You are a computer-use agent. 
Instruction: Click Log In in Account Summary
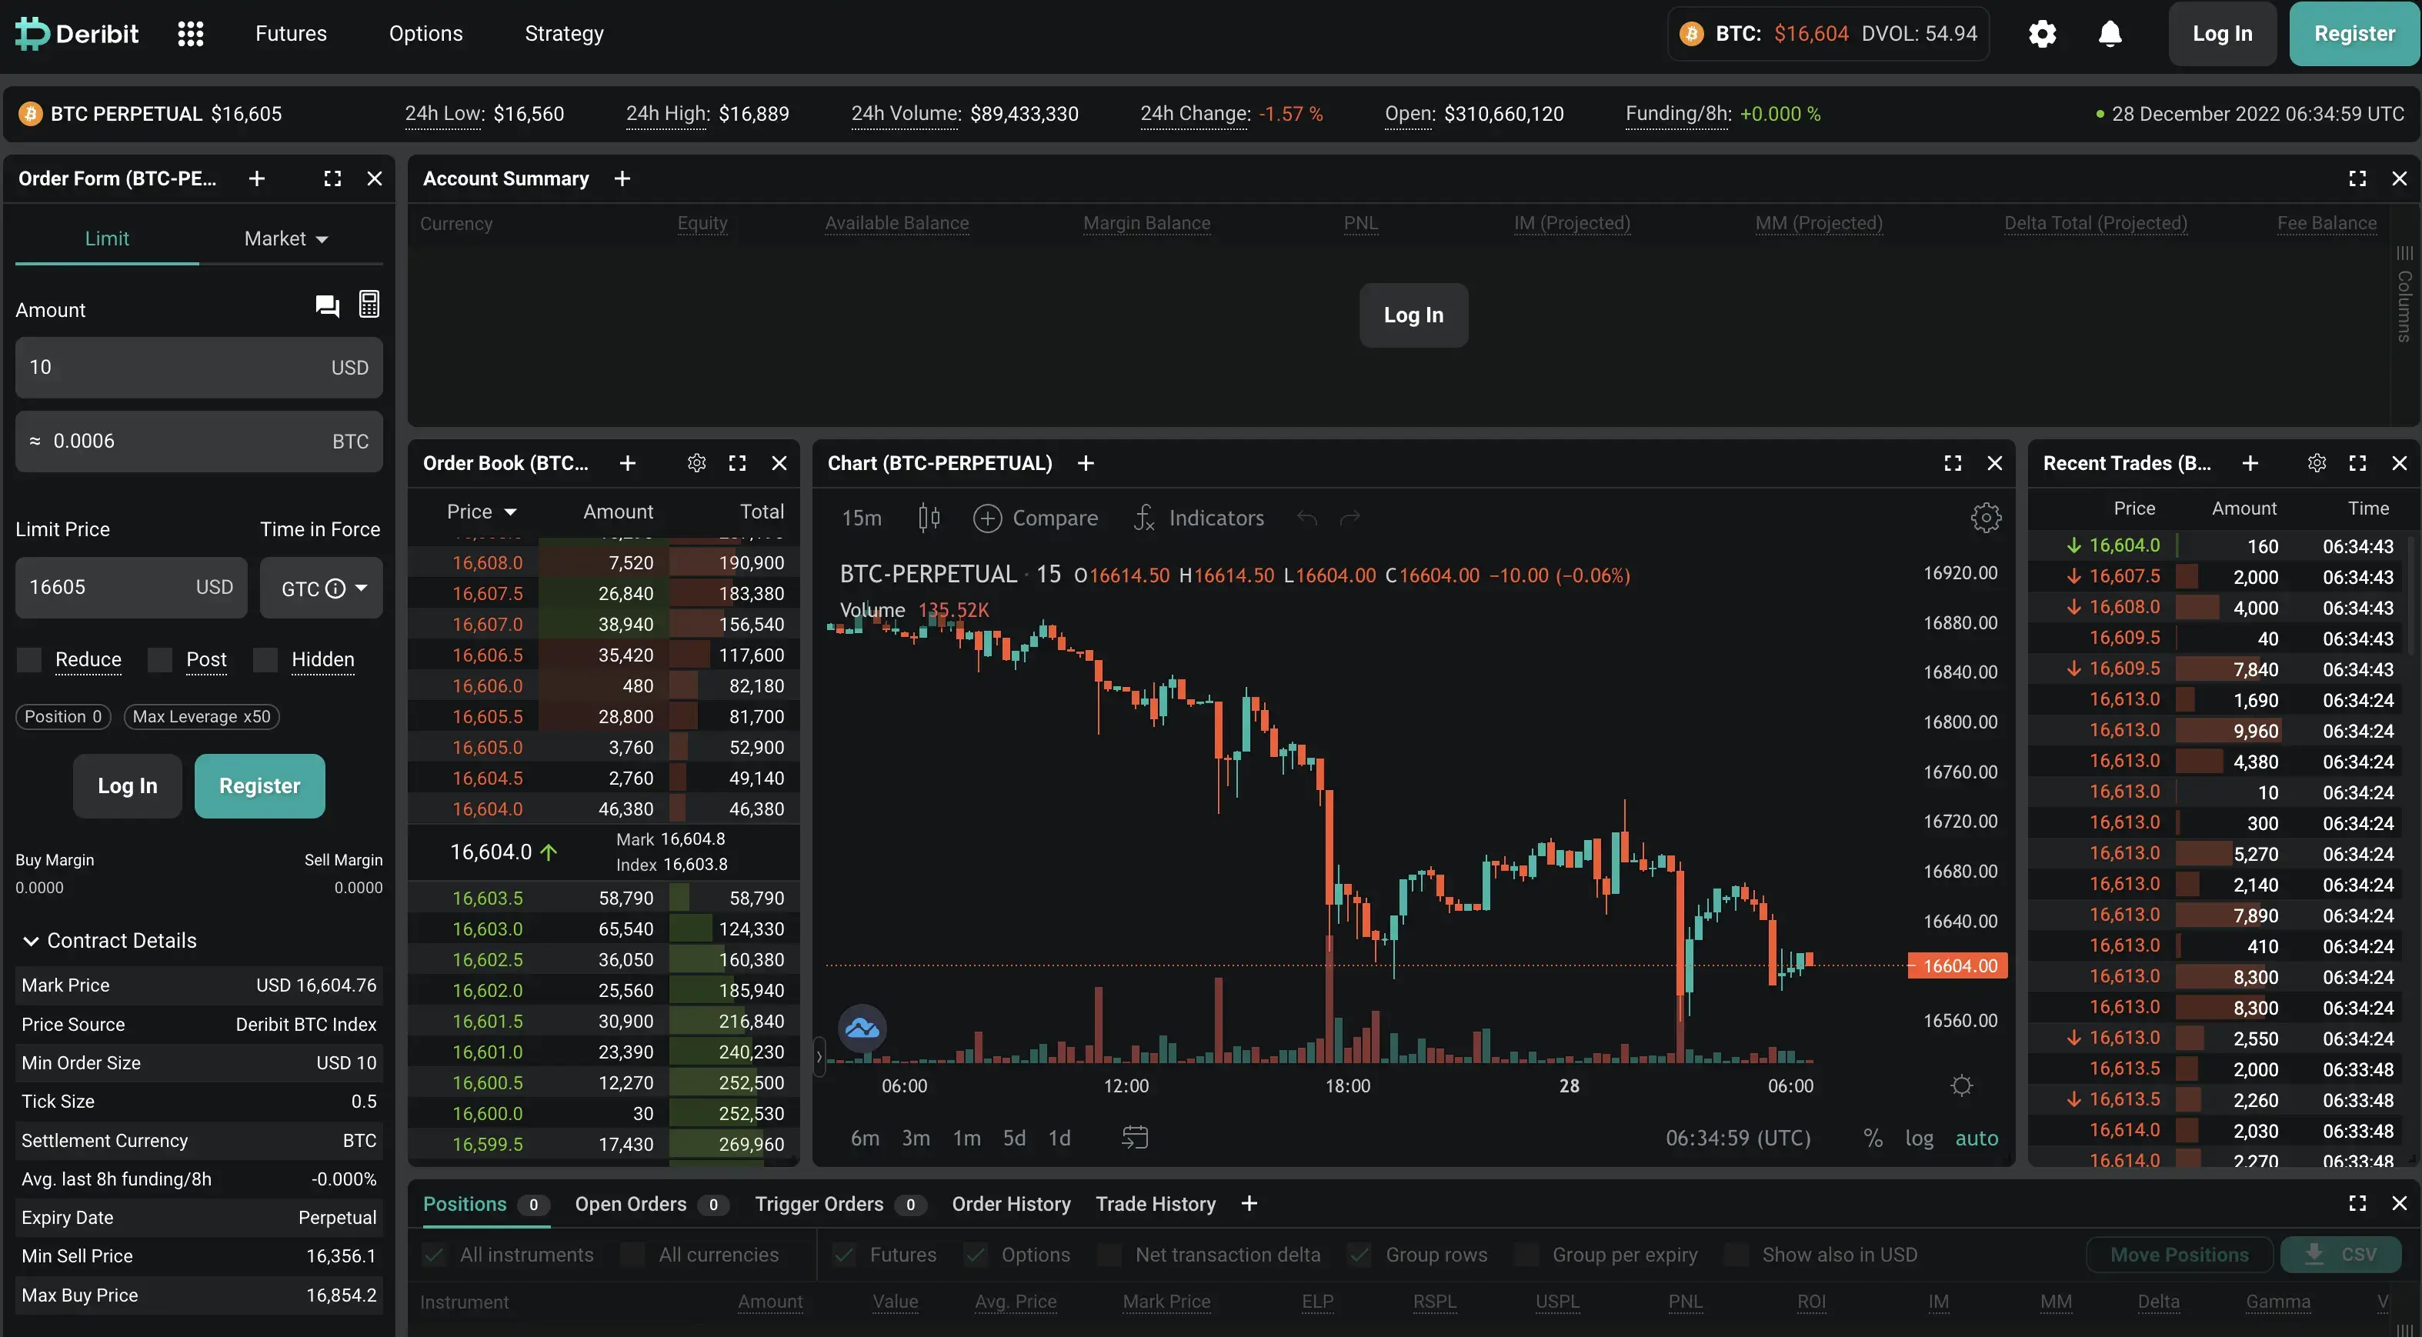click(1413, 315)
